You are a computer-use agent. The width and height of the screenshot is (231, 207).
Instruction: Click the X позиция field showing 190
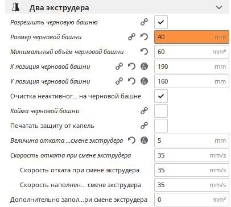192,67
